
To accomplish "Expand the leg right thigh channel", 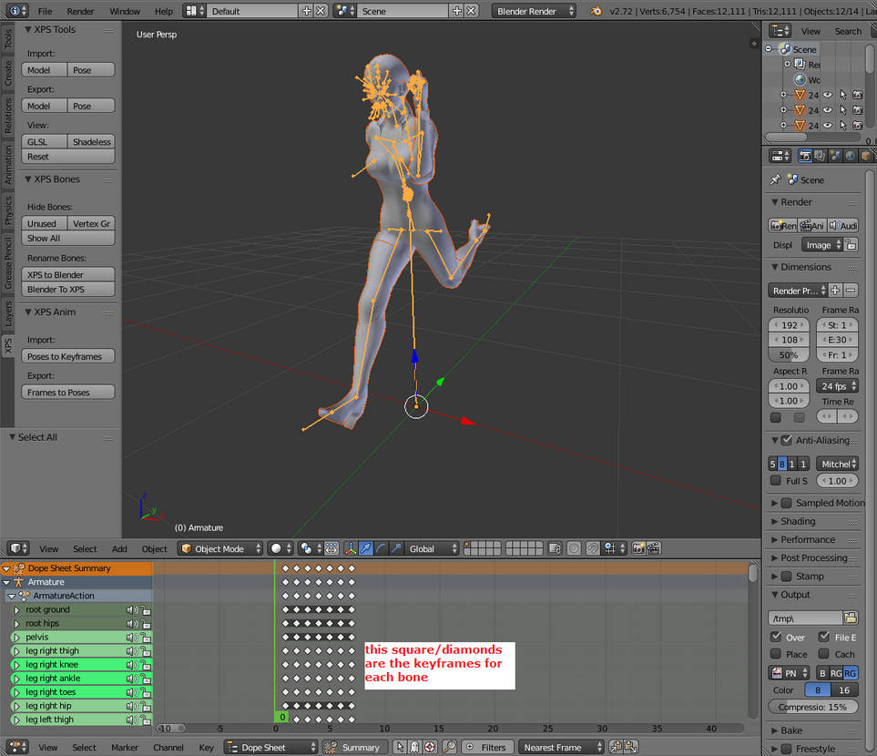I will click(16, 651).
